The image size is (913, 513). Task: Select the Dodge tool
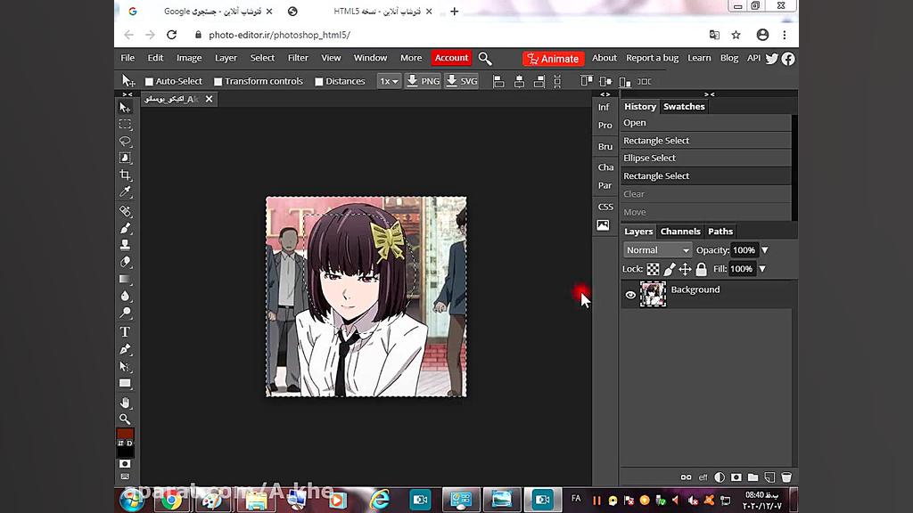click(125, 313)
